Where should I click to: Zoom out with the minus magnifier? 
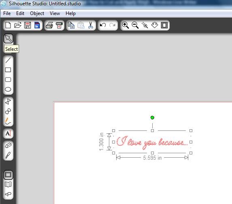point(135,25)
